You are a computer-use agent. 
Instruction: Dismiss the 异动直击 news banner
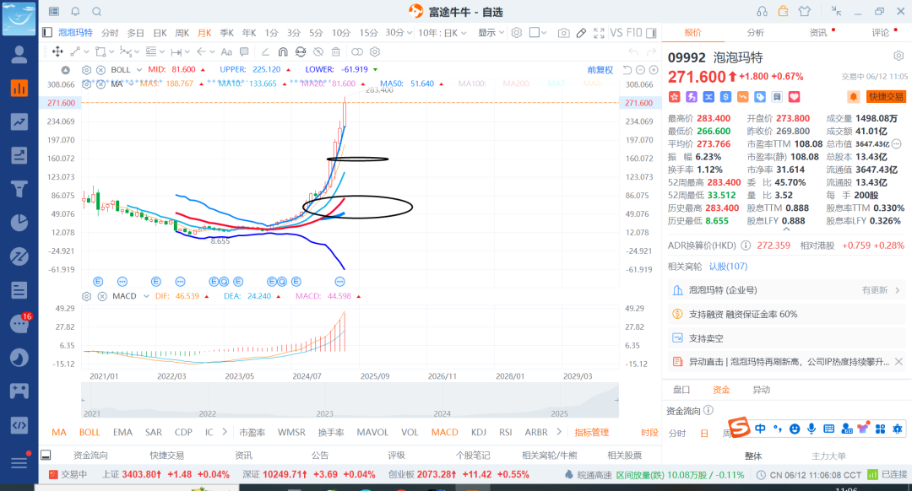[x=898, y=361]
